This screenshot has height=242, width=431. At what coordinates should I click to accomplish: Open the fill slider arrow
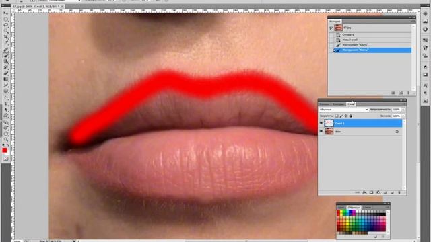tap(403, 116)
